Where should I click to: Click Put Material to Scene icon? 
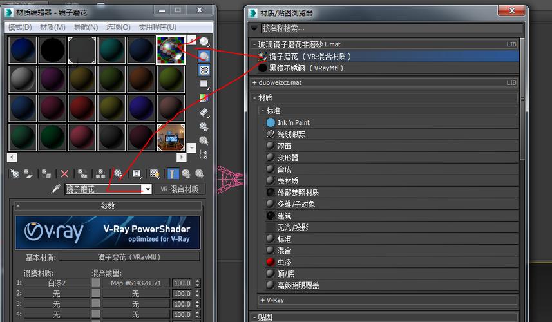pyautogui.click(x=28, y=173)
